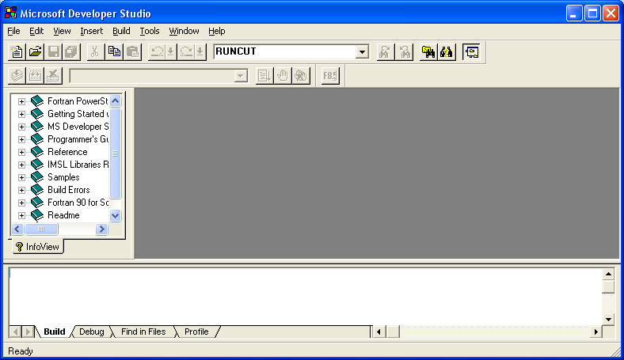The width and height of the screenshot is (624, 360).
Task: Click the InfoView horizontal scrollbar thumb
Action: (41, 229)
